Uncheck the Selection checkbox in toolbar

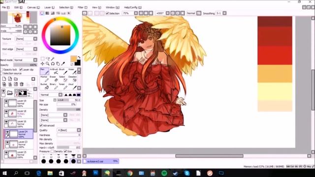point(107,13)
